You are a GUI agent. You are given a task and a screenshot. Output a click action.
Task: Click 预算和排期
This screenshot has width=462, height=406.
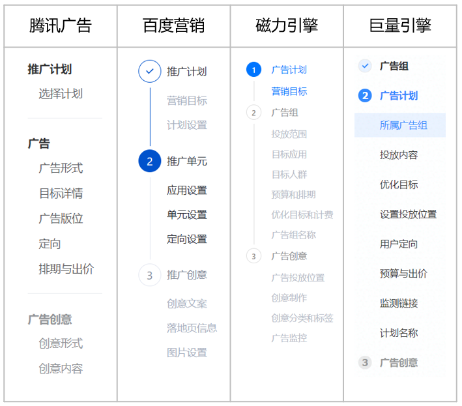[x=293, y=195]
